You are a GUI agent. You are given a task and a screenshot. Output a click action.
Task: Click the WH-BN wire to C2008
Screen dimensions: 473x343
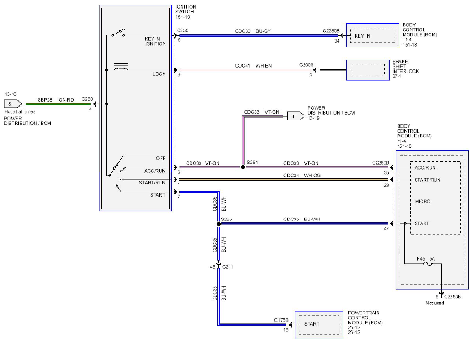[245, 70]
